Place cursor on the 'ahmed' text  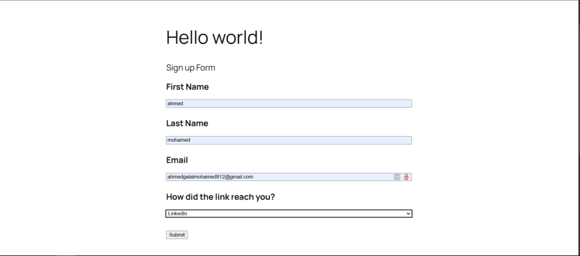pos(176,103)
